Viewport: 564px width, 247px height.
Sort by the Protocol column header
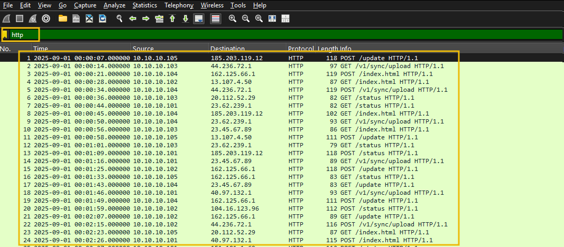point(301,49)
